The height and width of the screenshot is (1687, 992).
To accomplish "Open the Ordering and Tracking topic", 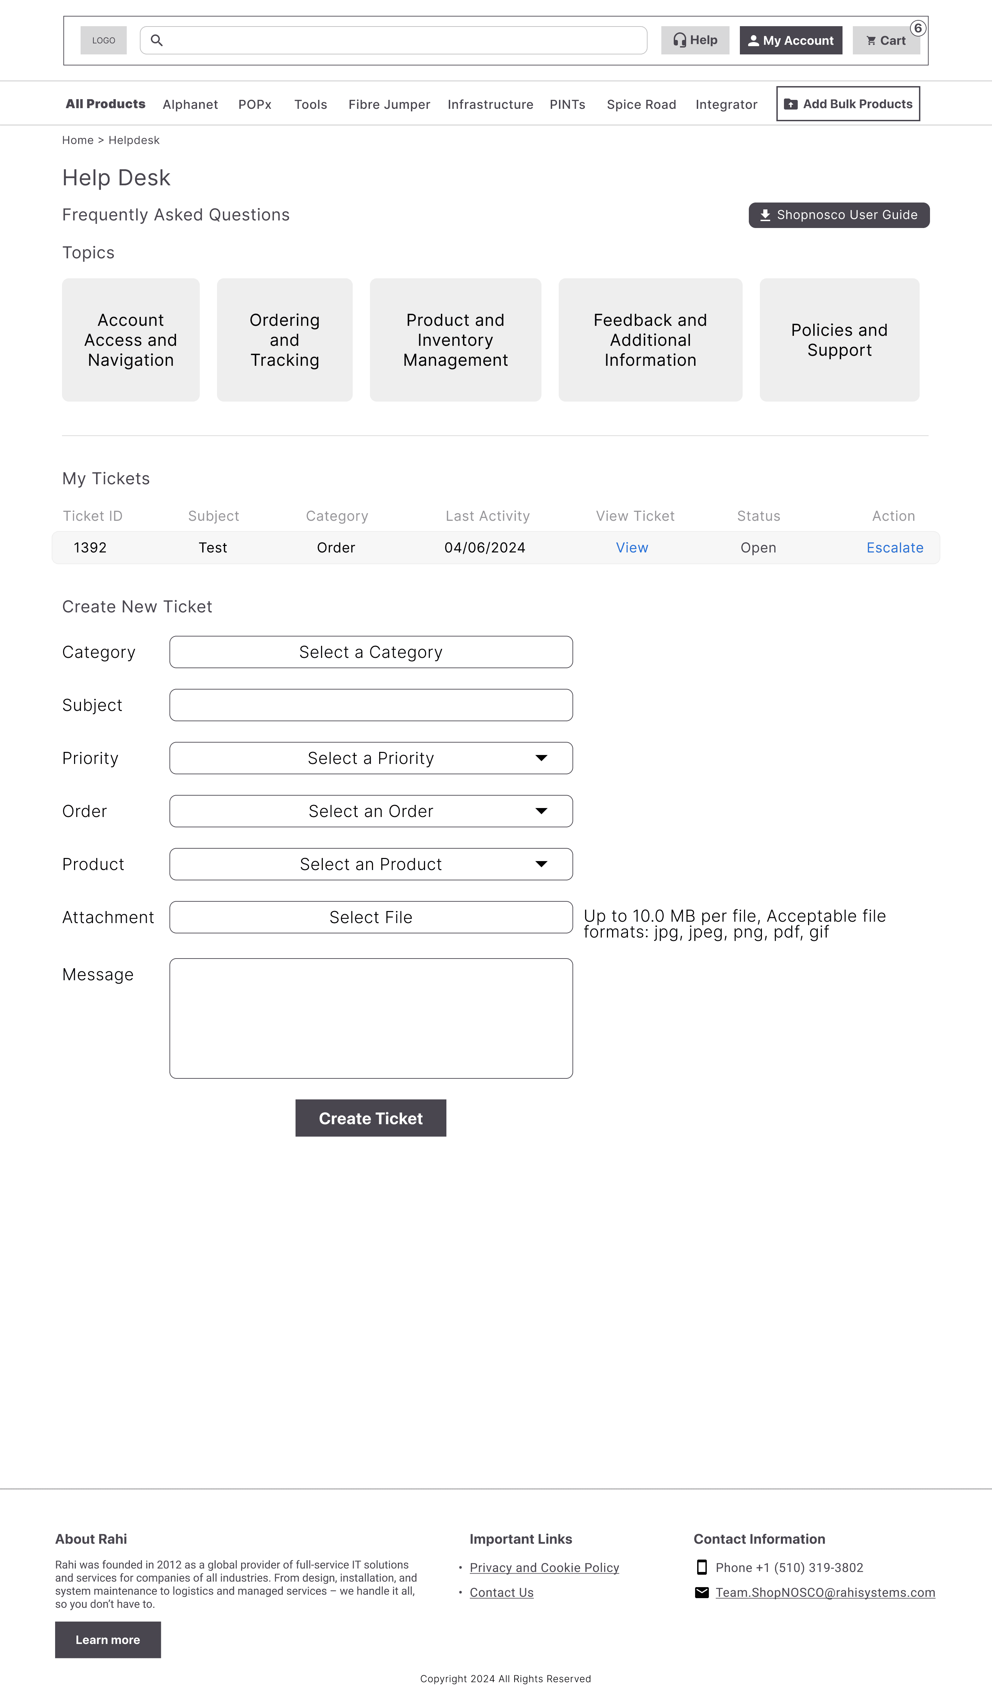I will (285, 340).
